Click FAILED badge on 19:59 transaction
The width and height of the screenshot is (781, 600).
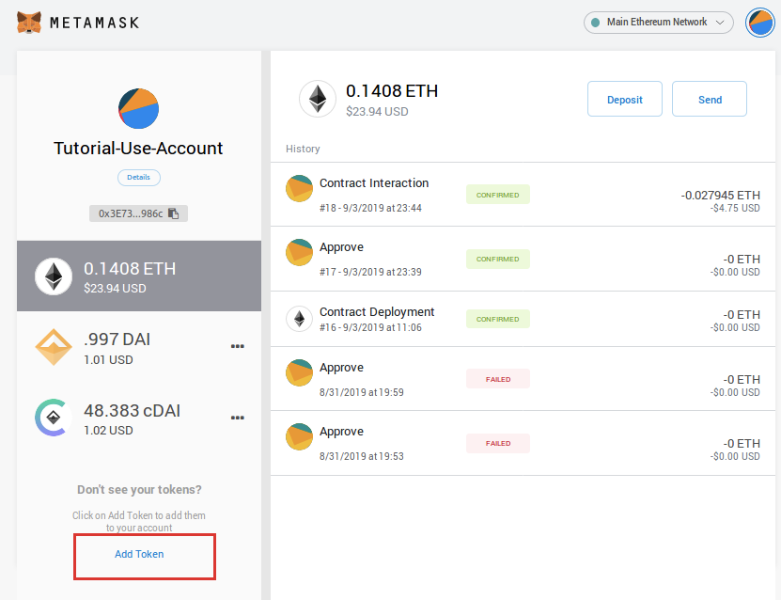498,379
